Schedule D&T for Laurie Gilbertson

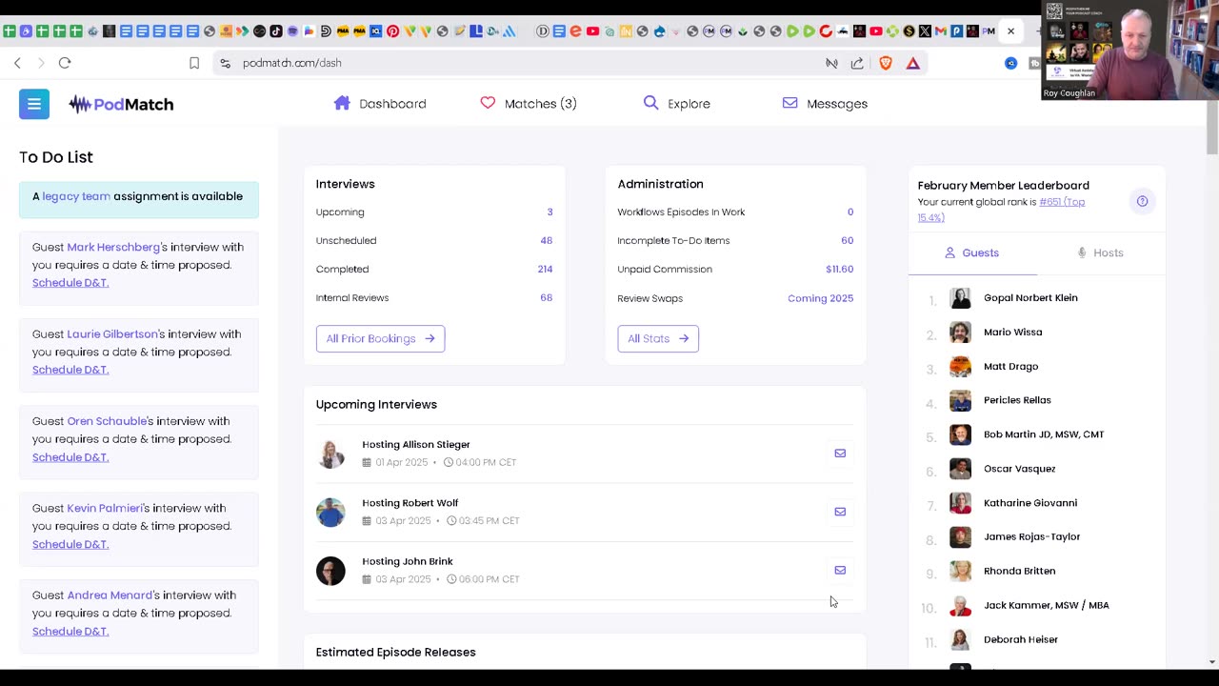(x=70, y=370)
